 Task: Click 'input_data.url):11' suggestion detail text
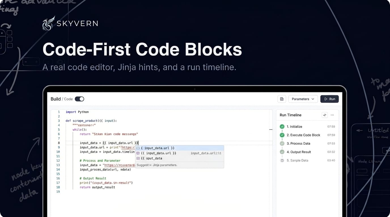(x=206, y=153)
